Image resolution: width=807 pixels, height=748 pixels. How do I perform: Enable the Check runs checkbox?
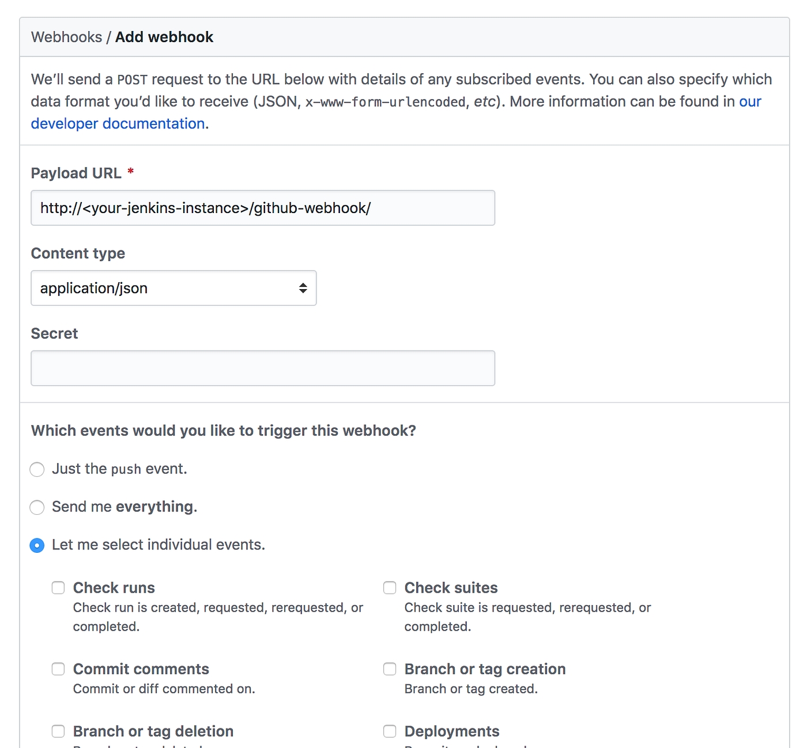(58, 588)
